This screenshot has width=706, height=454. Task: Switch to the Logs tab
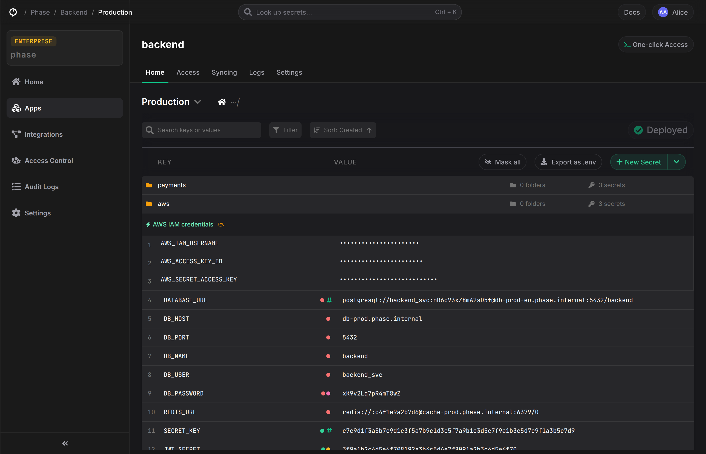[257, 72]
